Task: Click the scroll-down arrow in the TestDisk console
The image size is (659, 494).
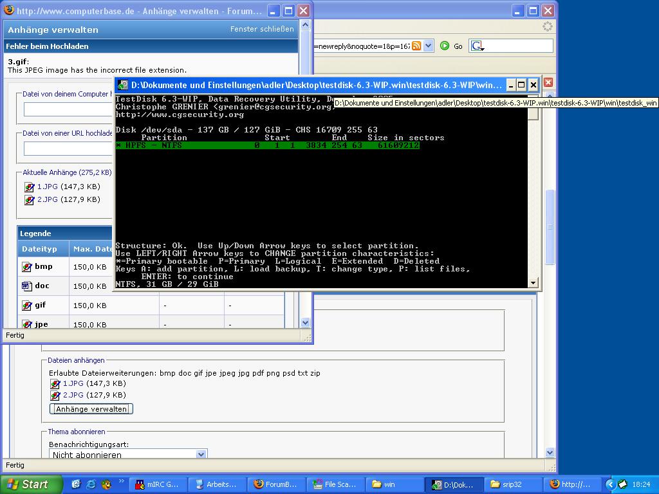Action: [x=533, y=283]
